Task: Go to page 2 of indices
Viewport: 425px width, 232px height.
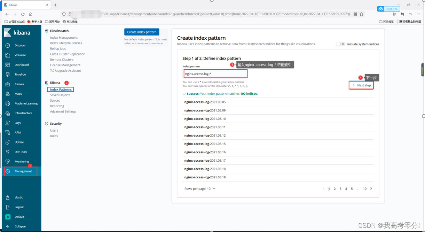Action: click(335, 189)
